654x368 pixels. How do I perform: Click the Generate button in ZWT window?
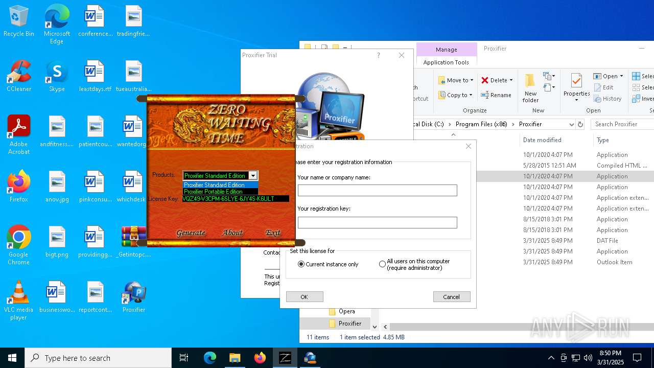[191, 233]
